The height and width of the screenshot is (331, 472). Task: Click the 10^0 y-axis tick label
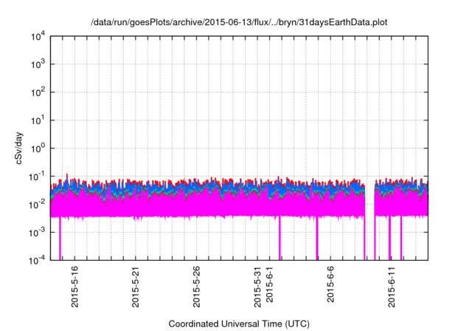[x=38, y=149]
